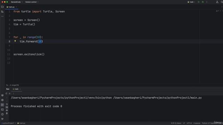Click 'screen = Screen()' code line
The height and width of the screenshot is (125, 223).
[26, 20]
